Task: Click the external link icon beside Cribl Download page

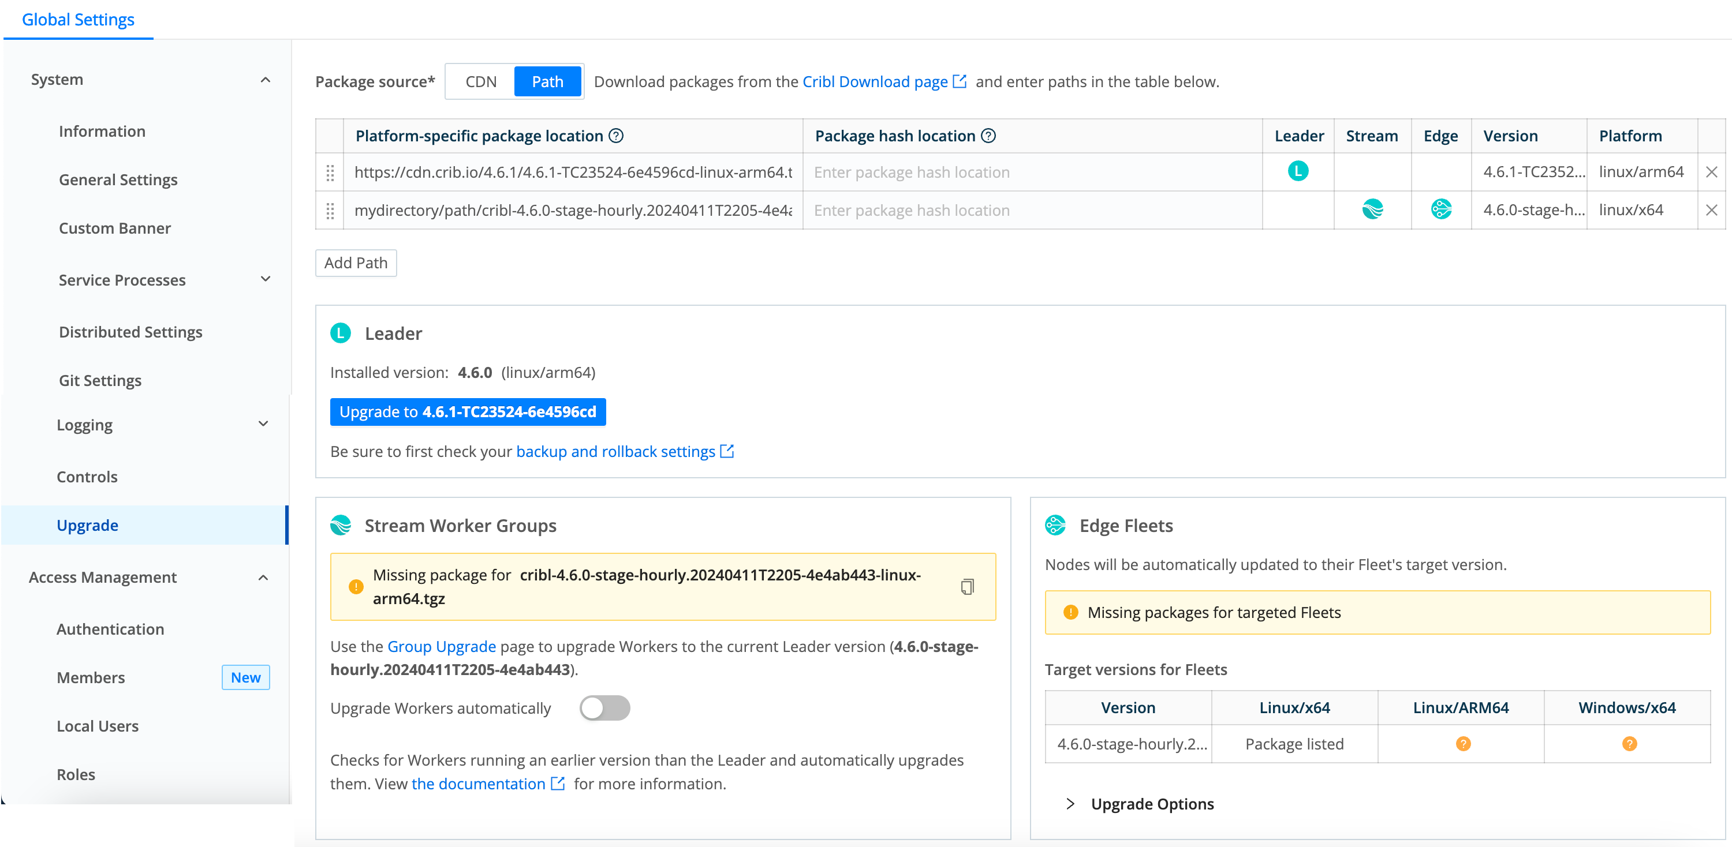Action: pyautogui.click(x=960, y=81)
